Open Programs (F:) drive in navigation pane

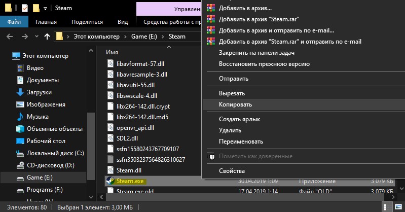click(45, 190)
